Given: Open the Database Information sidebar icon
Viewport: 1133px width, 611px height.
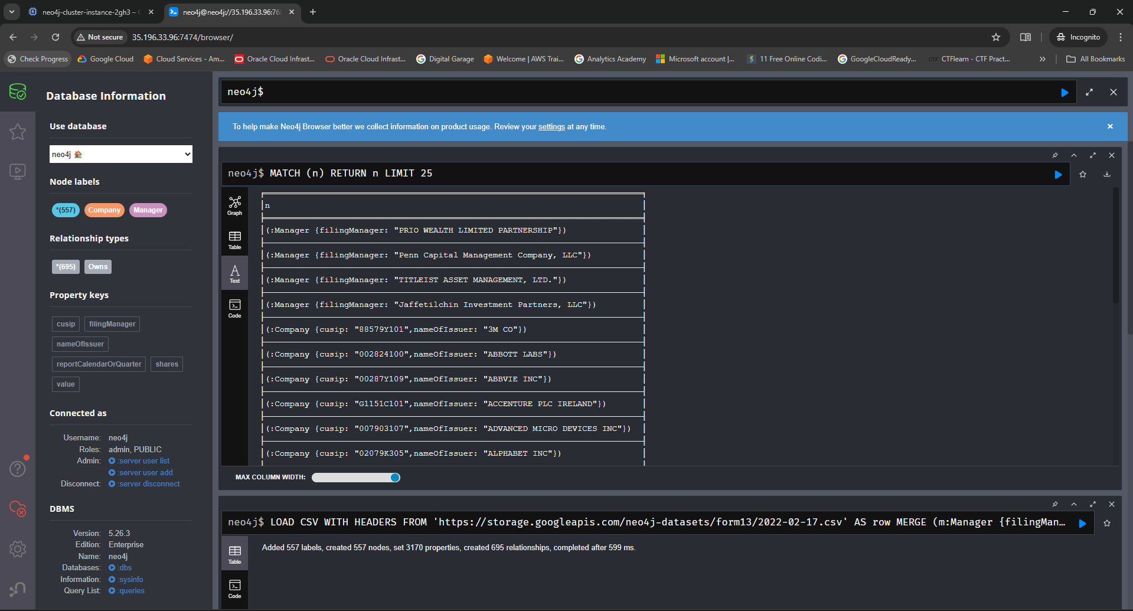Looking at the screenshot, I should pyautogui.click(x=18, y=92).
